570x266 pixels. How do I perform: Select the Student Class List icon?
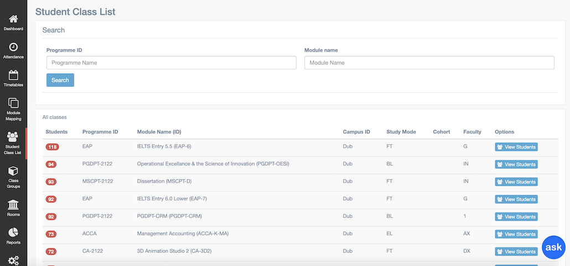click(13, 137)
